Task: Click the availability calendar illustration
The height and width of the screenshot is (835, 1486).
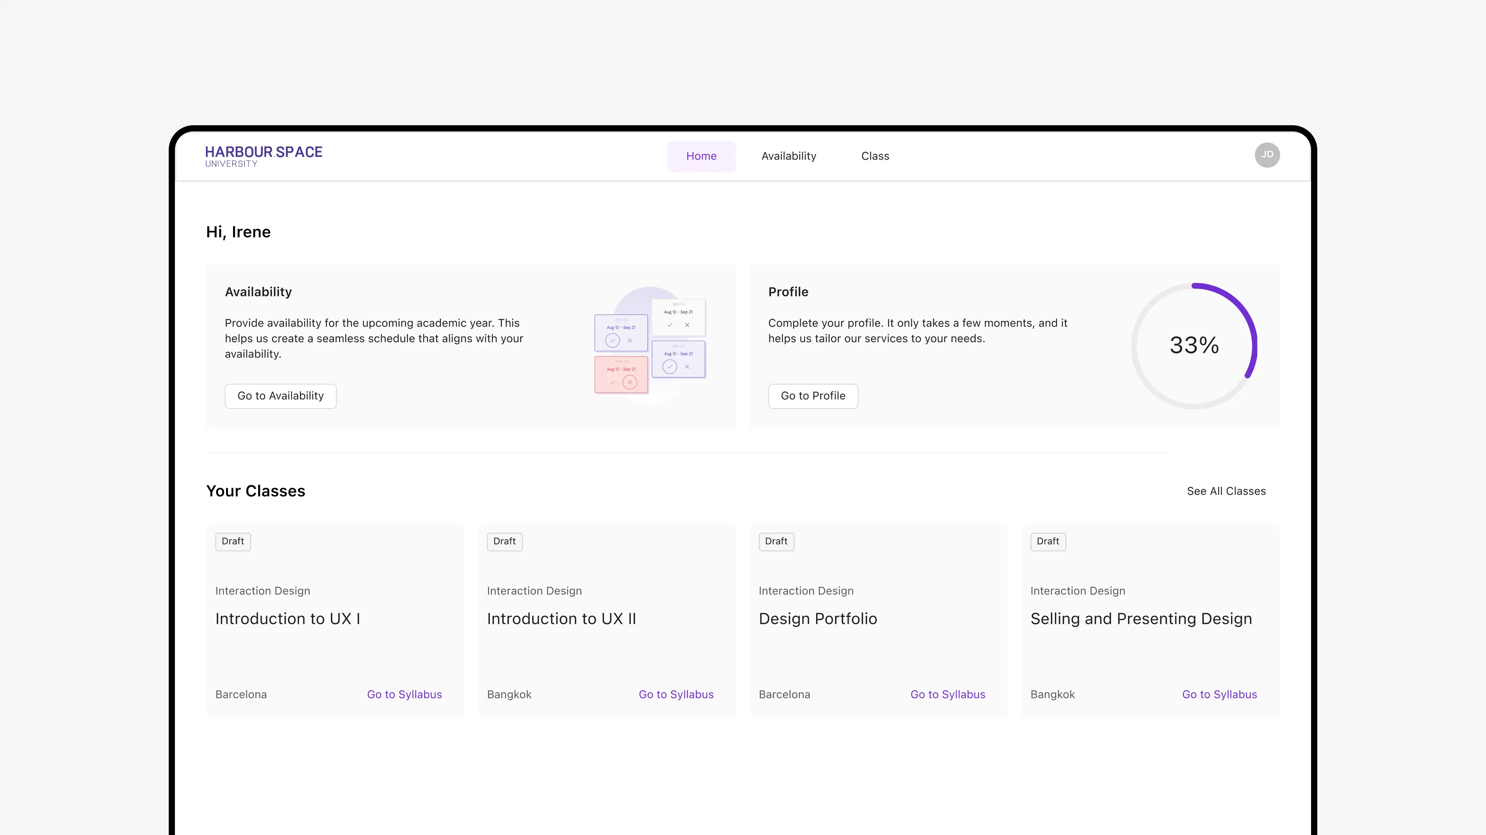Action: pyautogui.click(x=650, y=346)
